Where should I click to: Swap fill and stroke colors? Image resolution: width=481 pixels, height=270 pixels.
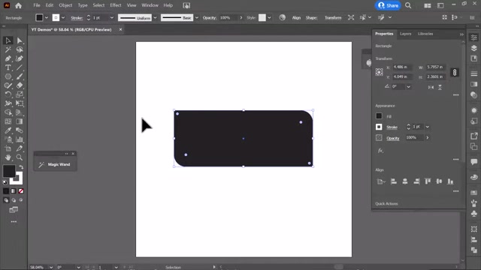click(x=21, y=167)
